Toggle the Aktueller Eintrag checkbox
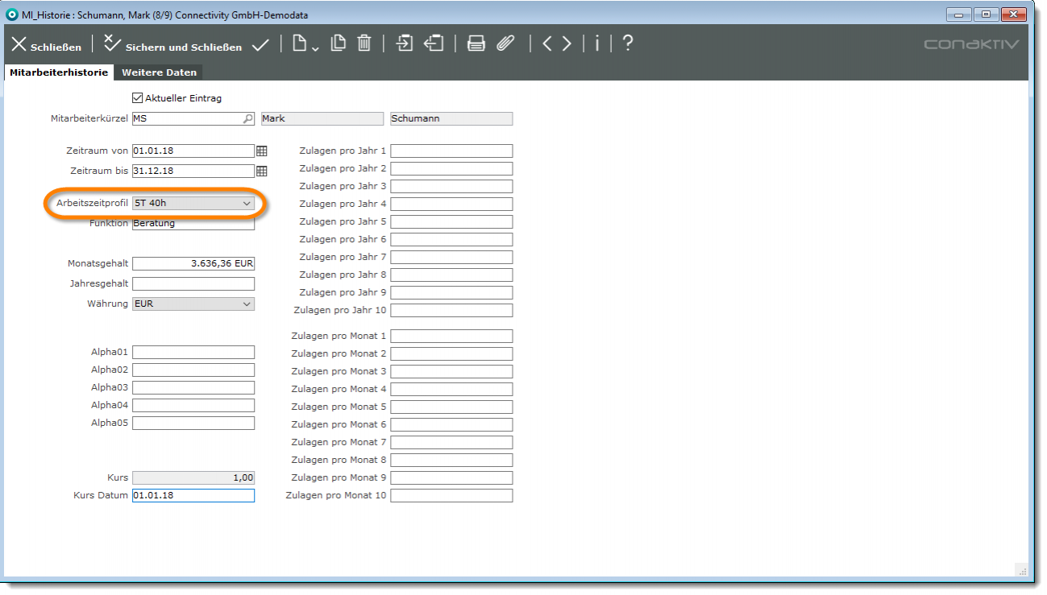Image resolution: width=1047 pixels, height=595 pixels. coord(137,98)
